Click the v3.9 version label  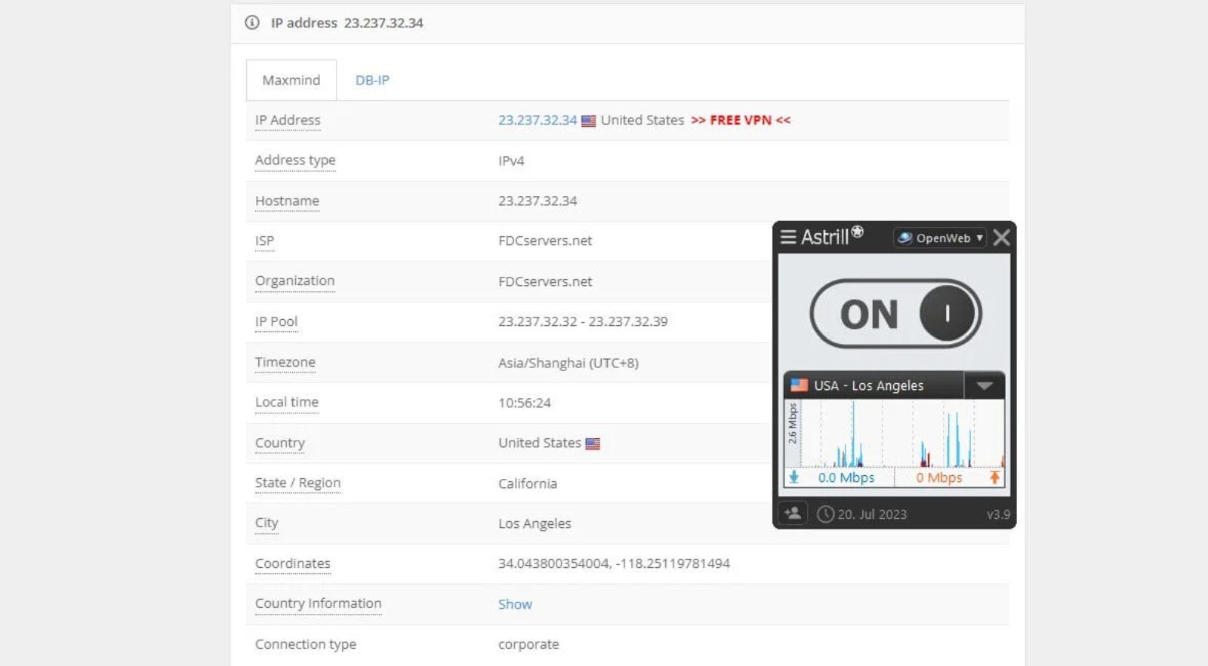(x=998, y=514)
